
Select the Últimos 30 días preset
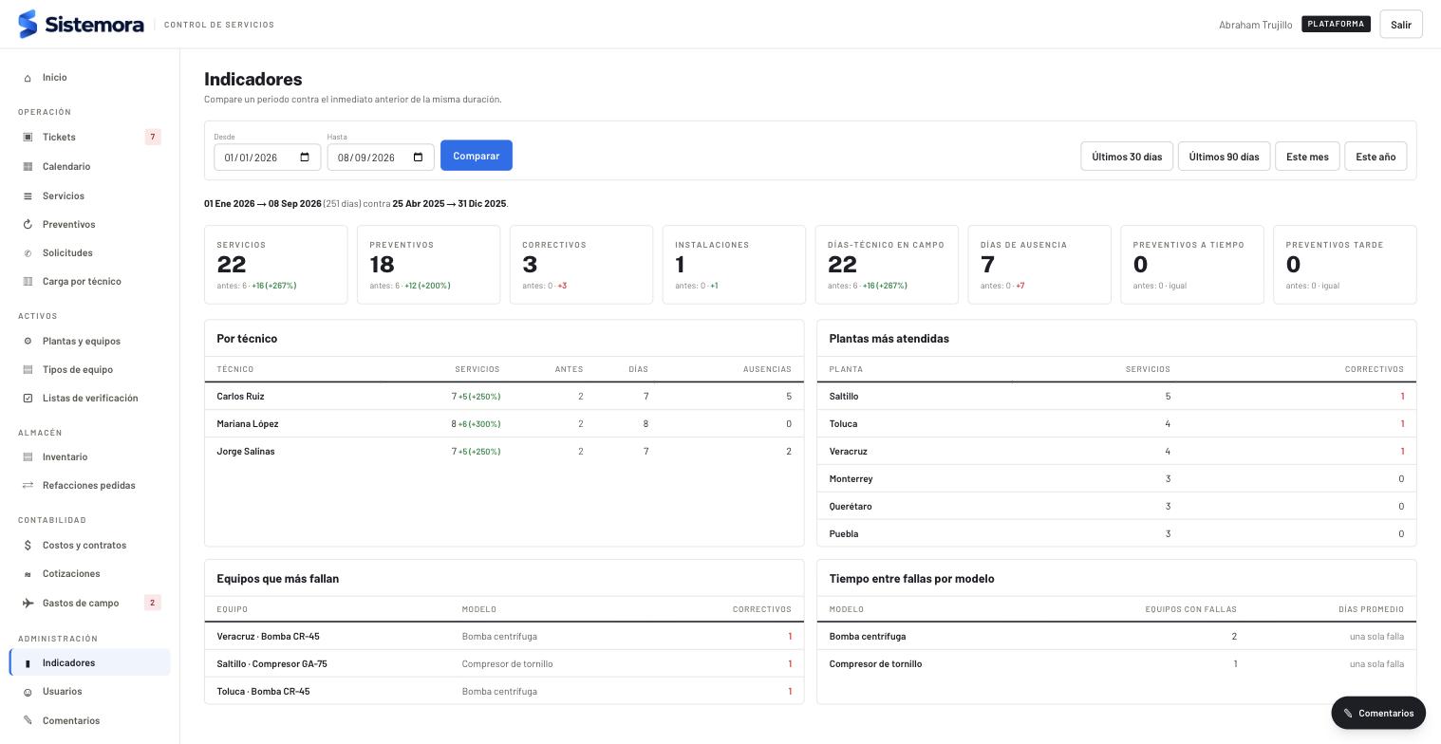tap(1127, 157)
